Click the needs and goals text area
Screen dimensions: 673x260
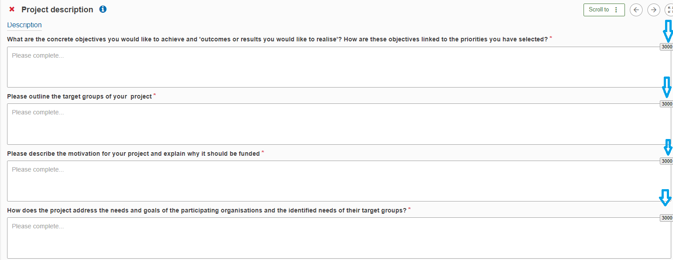pyautogui.click(x=335, y=238)
